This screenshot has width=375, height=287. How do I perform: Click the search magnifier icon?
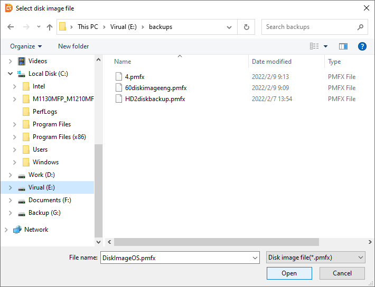click(360, 27)
